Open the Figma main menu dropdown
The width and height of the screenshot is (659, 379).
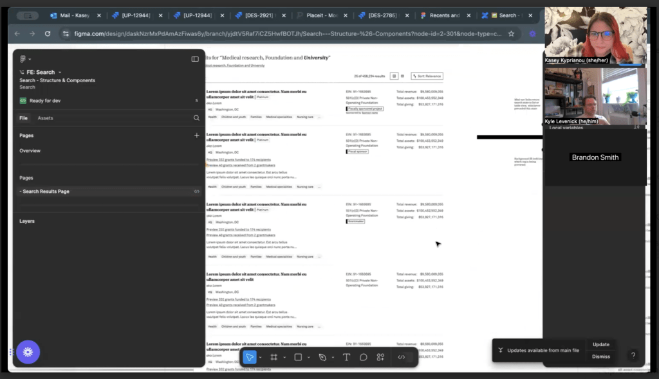pyautogui.click(x=25, y=59)
